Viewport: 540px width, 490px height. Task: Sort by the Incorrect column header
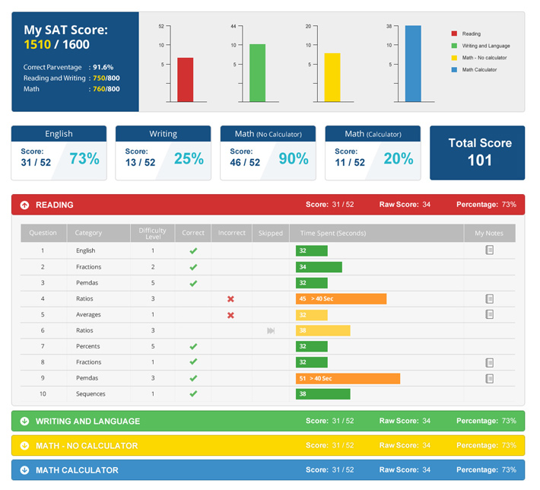point(231,233)
